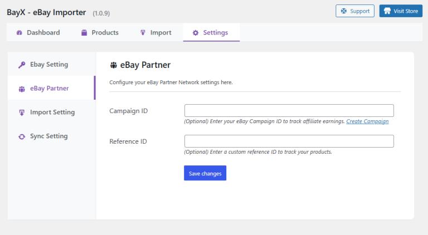Viewport: 428px width, 235px height.
Task: Click the Support button
Action: coord(355,11)
